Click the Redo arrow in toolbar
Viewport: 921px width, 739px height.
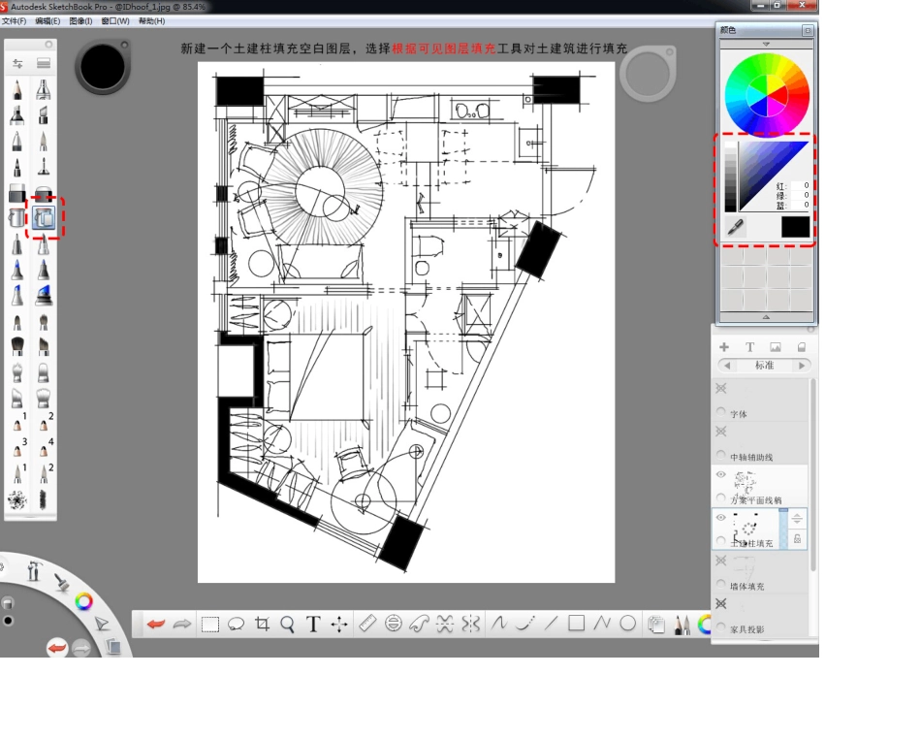[182, 624]
